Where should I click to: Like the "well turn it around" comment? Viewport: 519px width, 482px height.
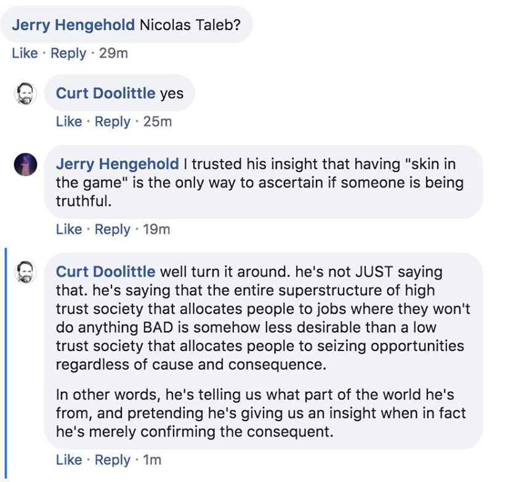(x=69, y=460)
